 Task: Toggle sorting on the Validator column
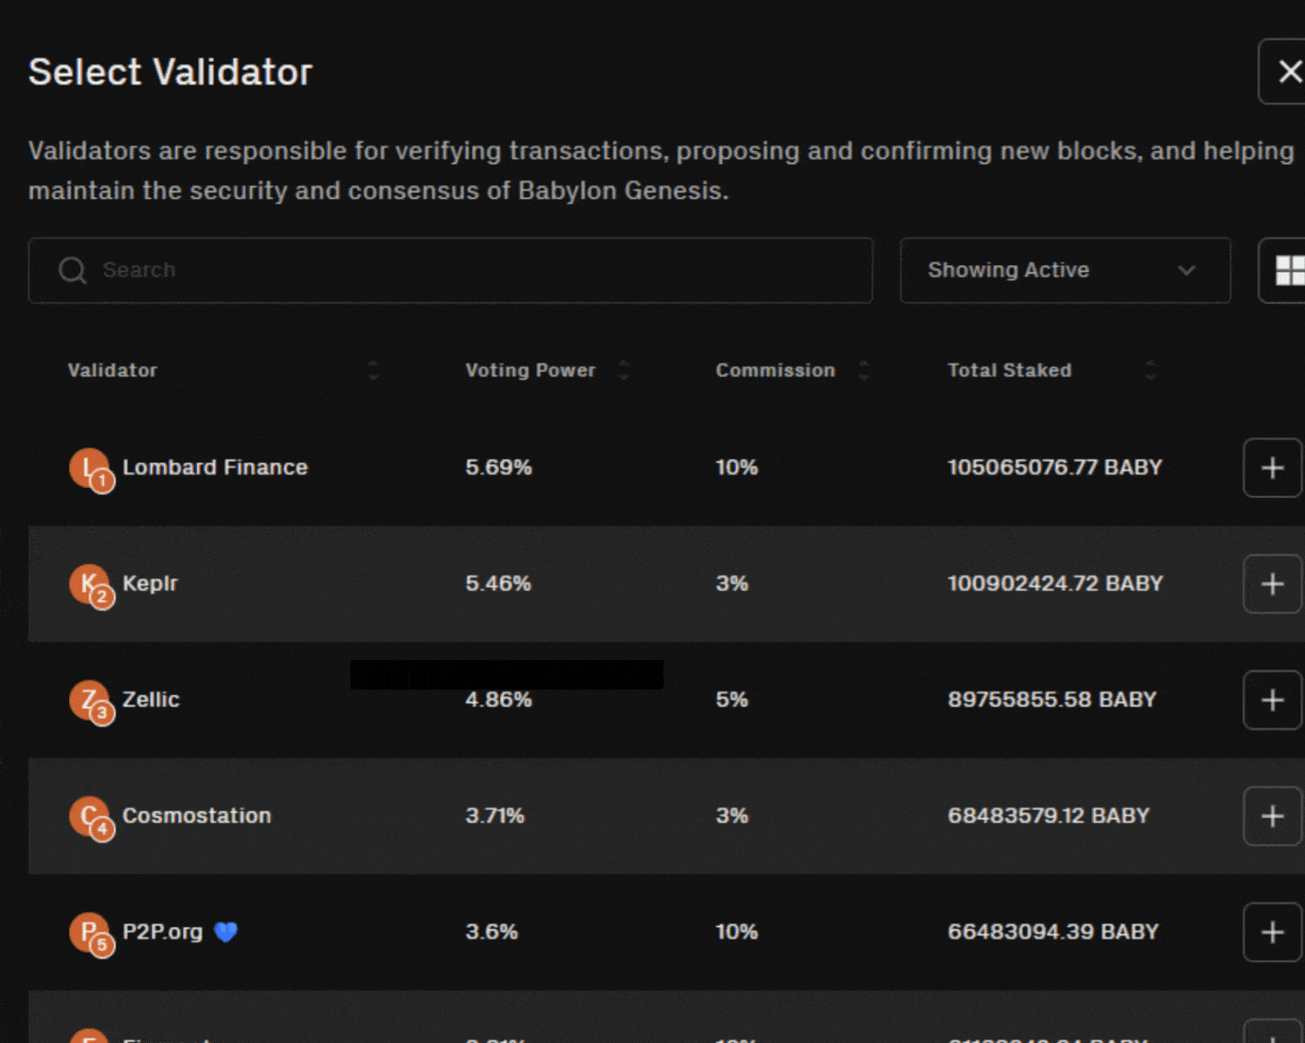pyautogui.click(x=374, y=370)
